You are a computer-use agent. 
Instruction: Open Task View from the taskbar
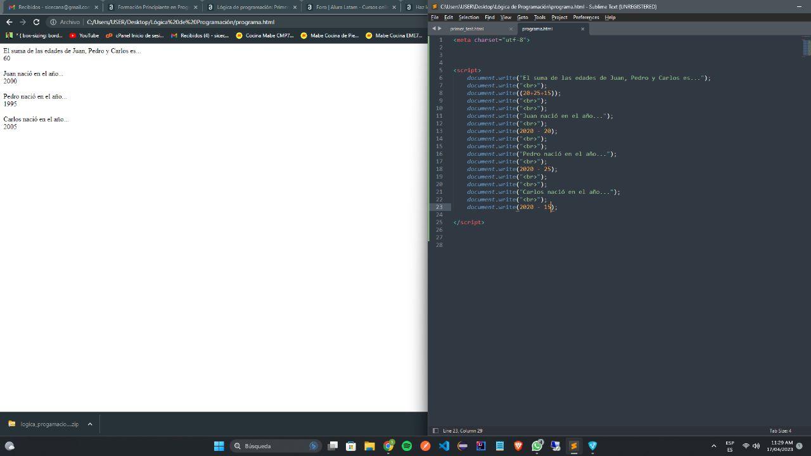(333, 446)
